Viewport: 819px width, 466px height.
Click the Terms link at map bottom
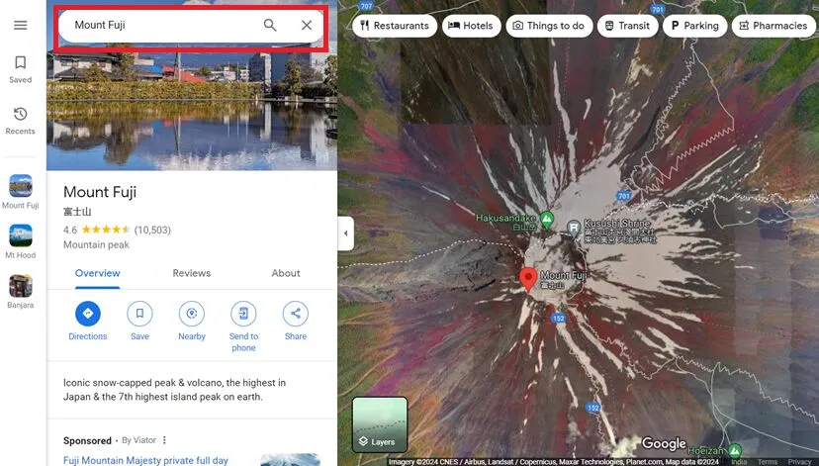click(x=768, y=462)
